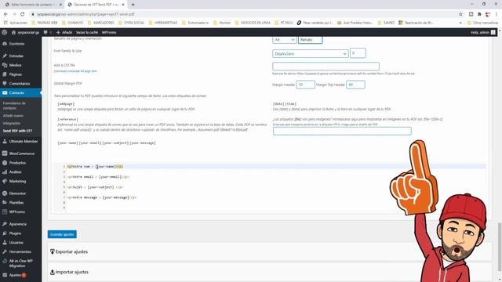Image resolution: width=502 pixels, height=282 pixels.
Task: Click browser back arrow
Action: pos(5,14)
